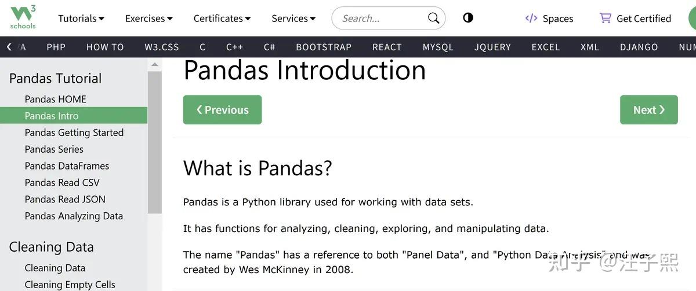
Task: Go to the Previous page
Action: point(222,110)
